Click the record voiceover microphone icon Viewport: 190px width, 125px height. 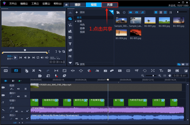pyautogui.click(x=56, y=76)
